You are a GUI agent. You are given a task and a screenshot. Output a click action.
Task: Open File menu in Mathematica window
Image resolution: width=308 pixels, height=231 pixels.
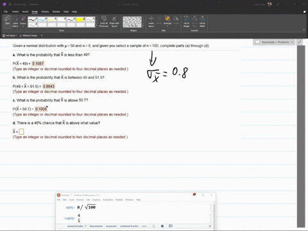click(58, 200)
